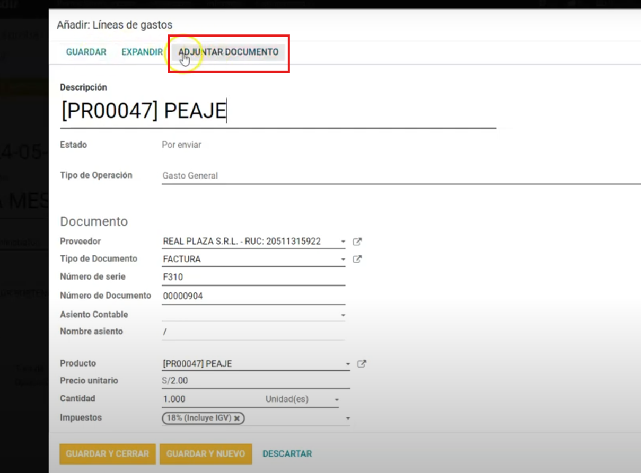Viewport: 641px width, 473px height.
Task: Open external link for Producto PEAJE
Action: point(362,364)
